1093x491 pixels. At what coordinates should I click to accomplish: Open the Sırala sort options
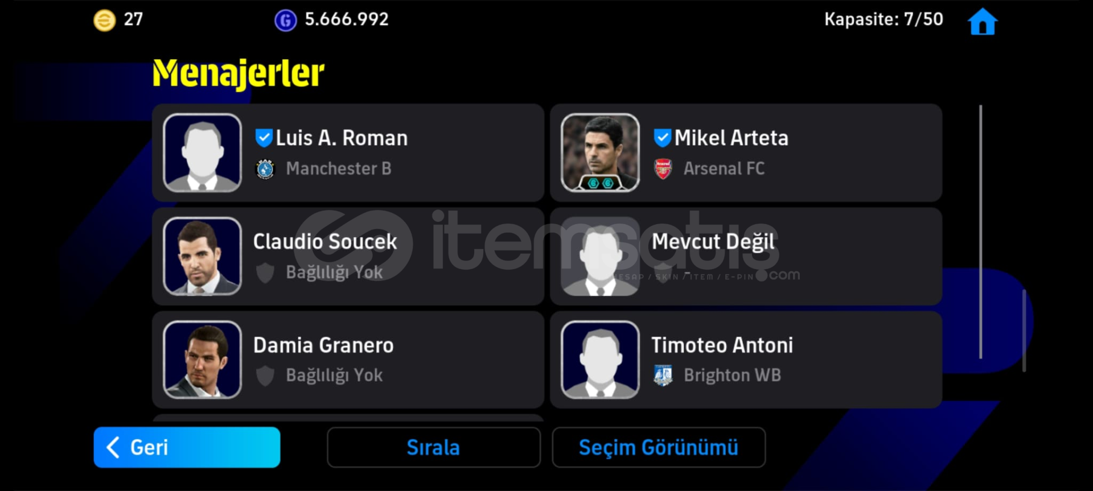[x=433, y=448]
